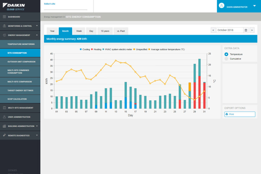Viewport: 261px width, 174px height.
Task: Click the orange Unspecified bar on day 28
Action: (190, 87)
